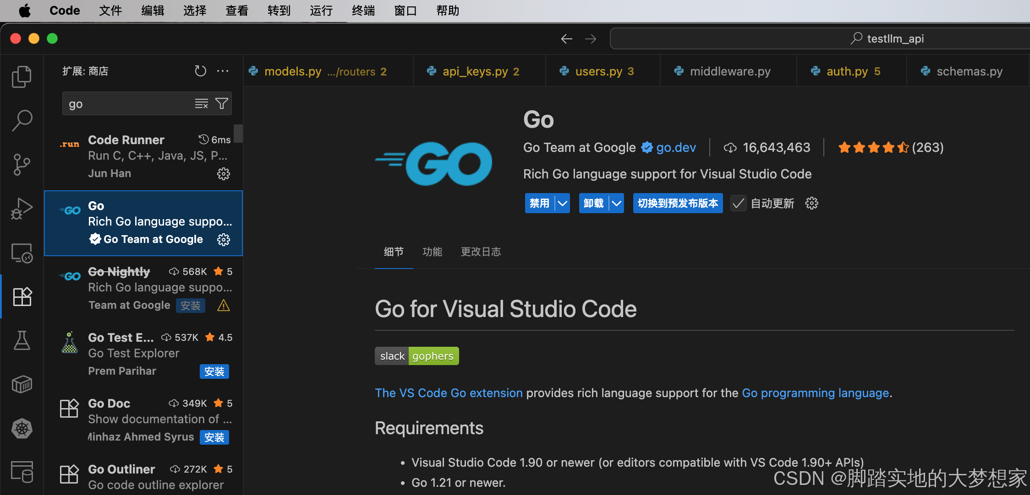Go forward with the right arrow

(x=591, y=39)
